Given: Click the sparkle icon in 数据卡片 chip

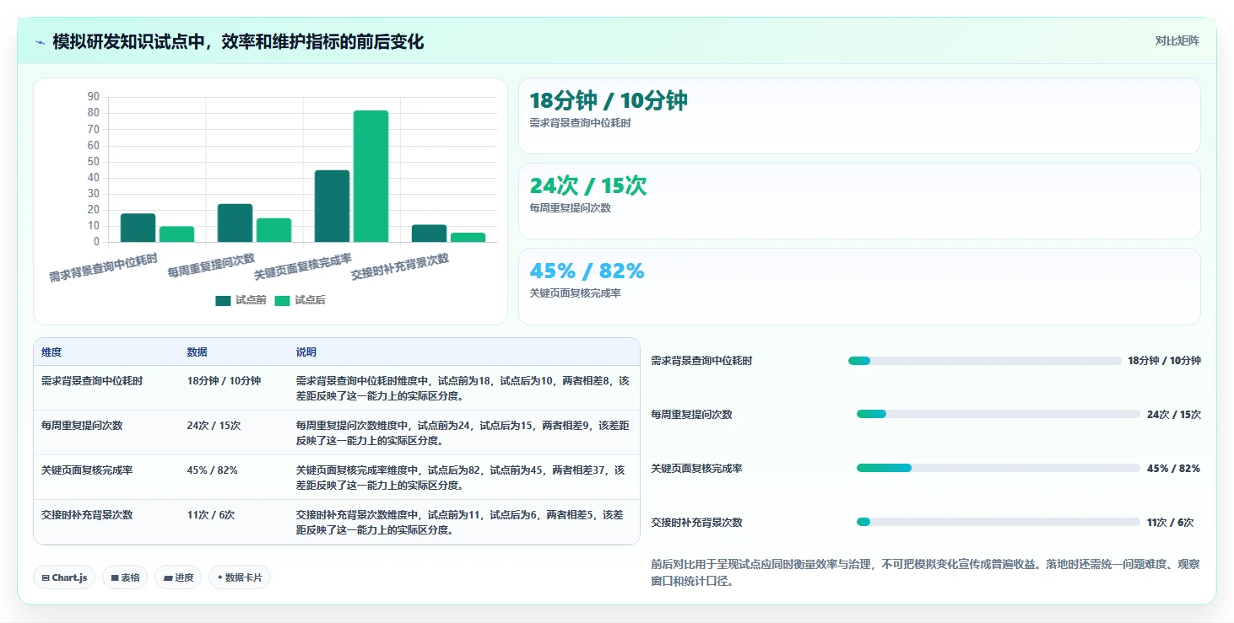Looking at the screenshot, I should pos(219,577).
